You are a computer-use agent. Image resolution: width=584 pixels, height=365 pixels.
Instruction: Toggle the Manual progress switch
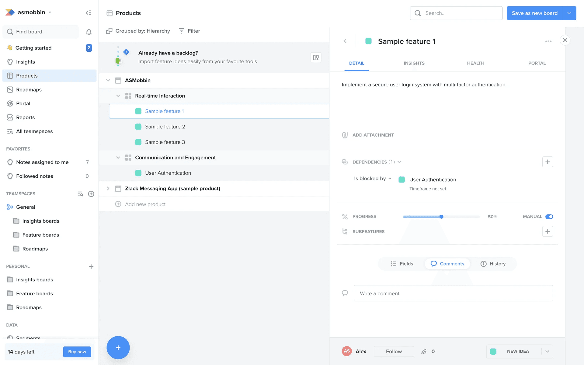[549, 217]
